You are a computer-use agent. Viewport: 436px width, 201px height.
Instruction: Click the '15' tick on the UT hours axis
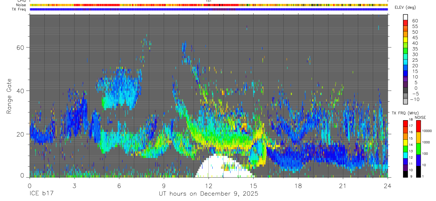(254, 186)
